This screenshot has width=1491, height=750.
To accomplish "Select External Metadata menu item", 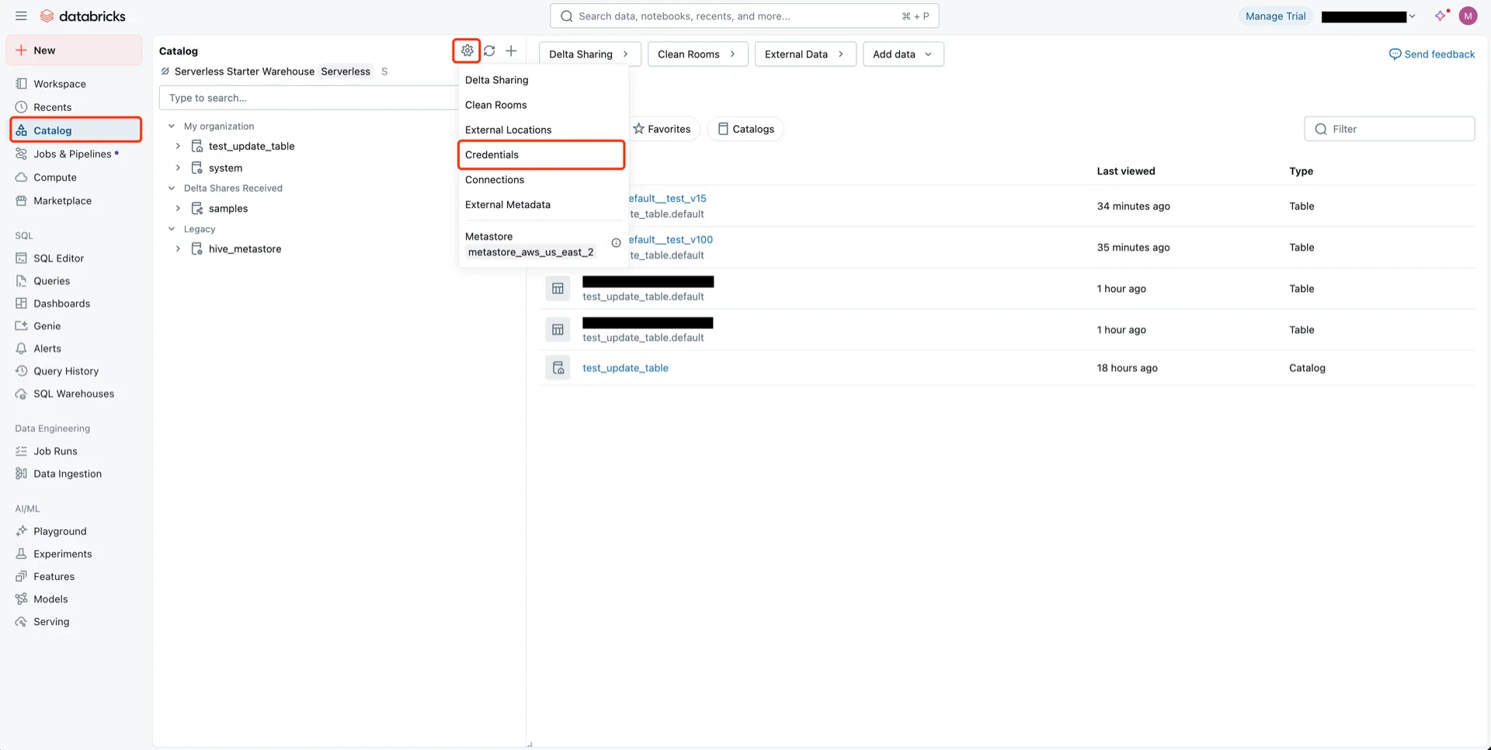I will [541, 204].
